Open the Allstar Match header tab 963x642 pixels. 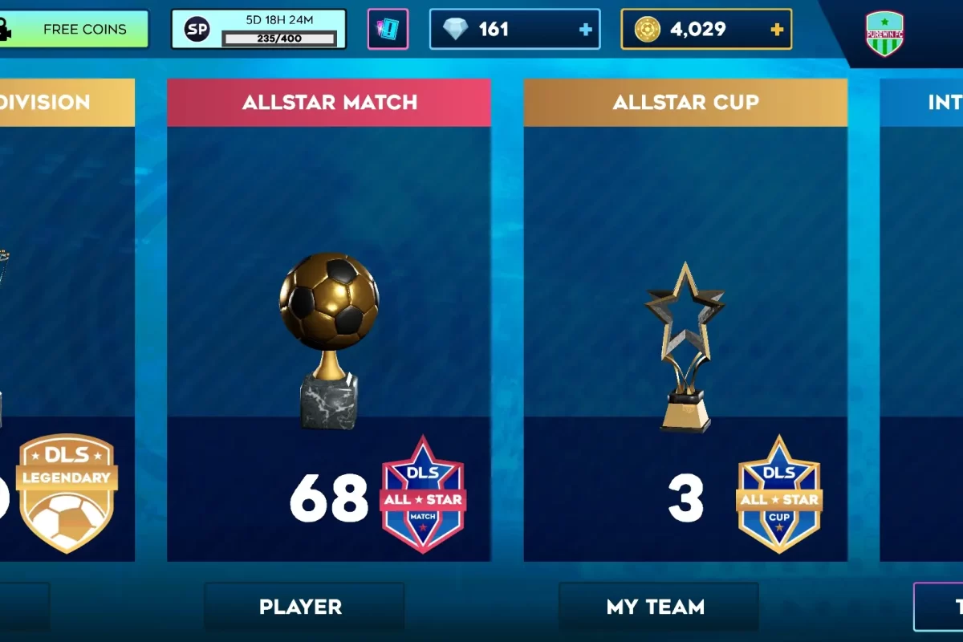point(329,103)
